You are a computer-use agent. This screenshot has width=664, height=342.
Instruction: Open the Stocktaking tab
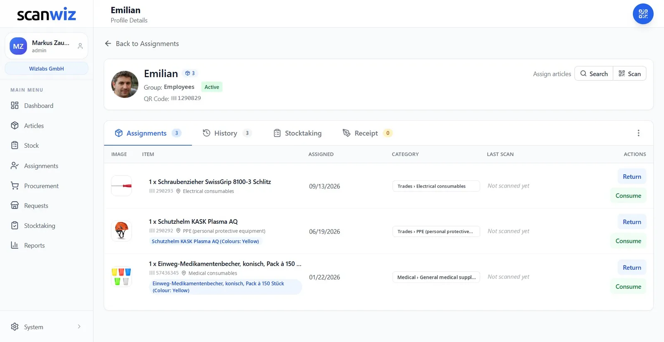pos(298,133)
